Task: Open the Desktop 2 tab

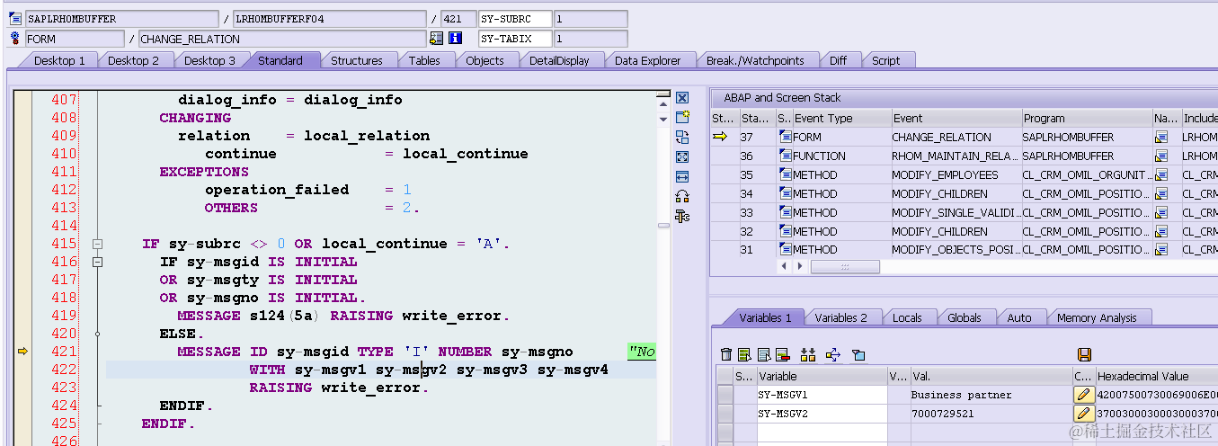Action: (133, 60)
